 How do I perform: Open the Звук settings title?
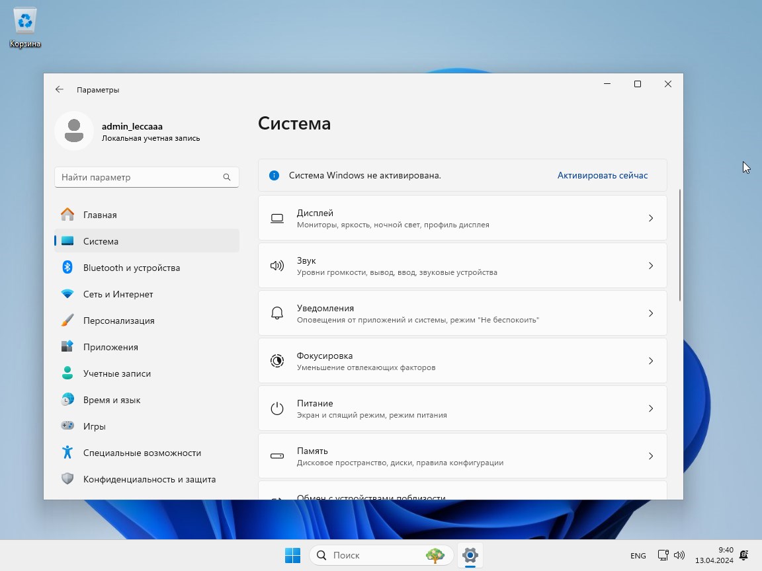(x=306, y=260)
